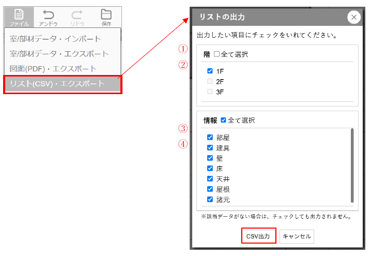This screenshot has width=371, height=256.
Task: Click the Undo (アンドゥ) arrow icon
Action: tap(48, 14)
